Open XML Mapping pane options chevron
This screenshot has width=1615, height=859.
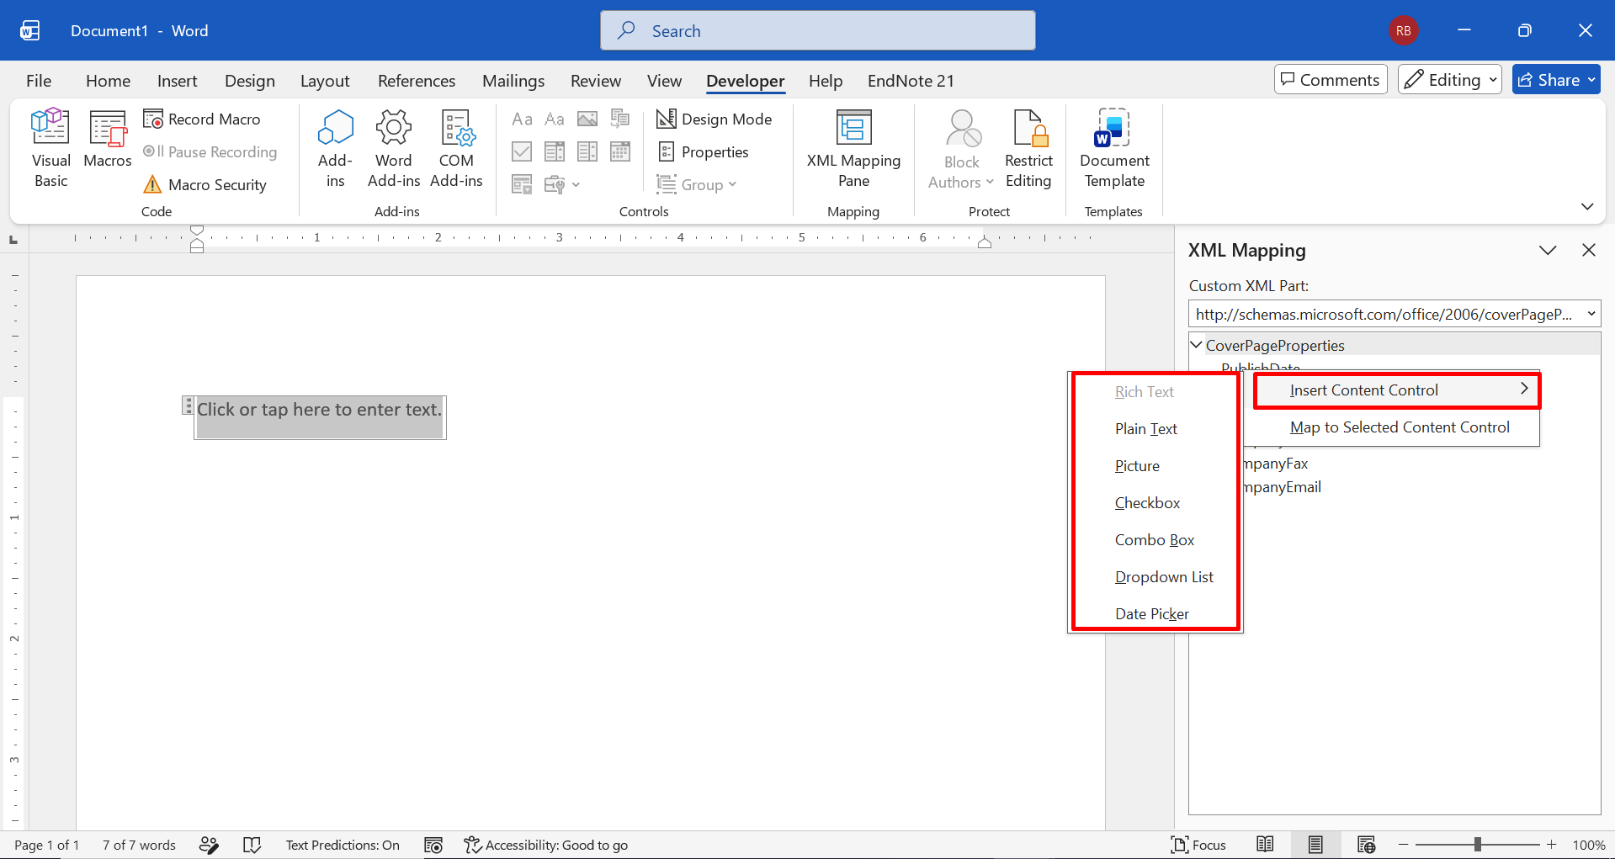point(1548,250)
